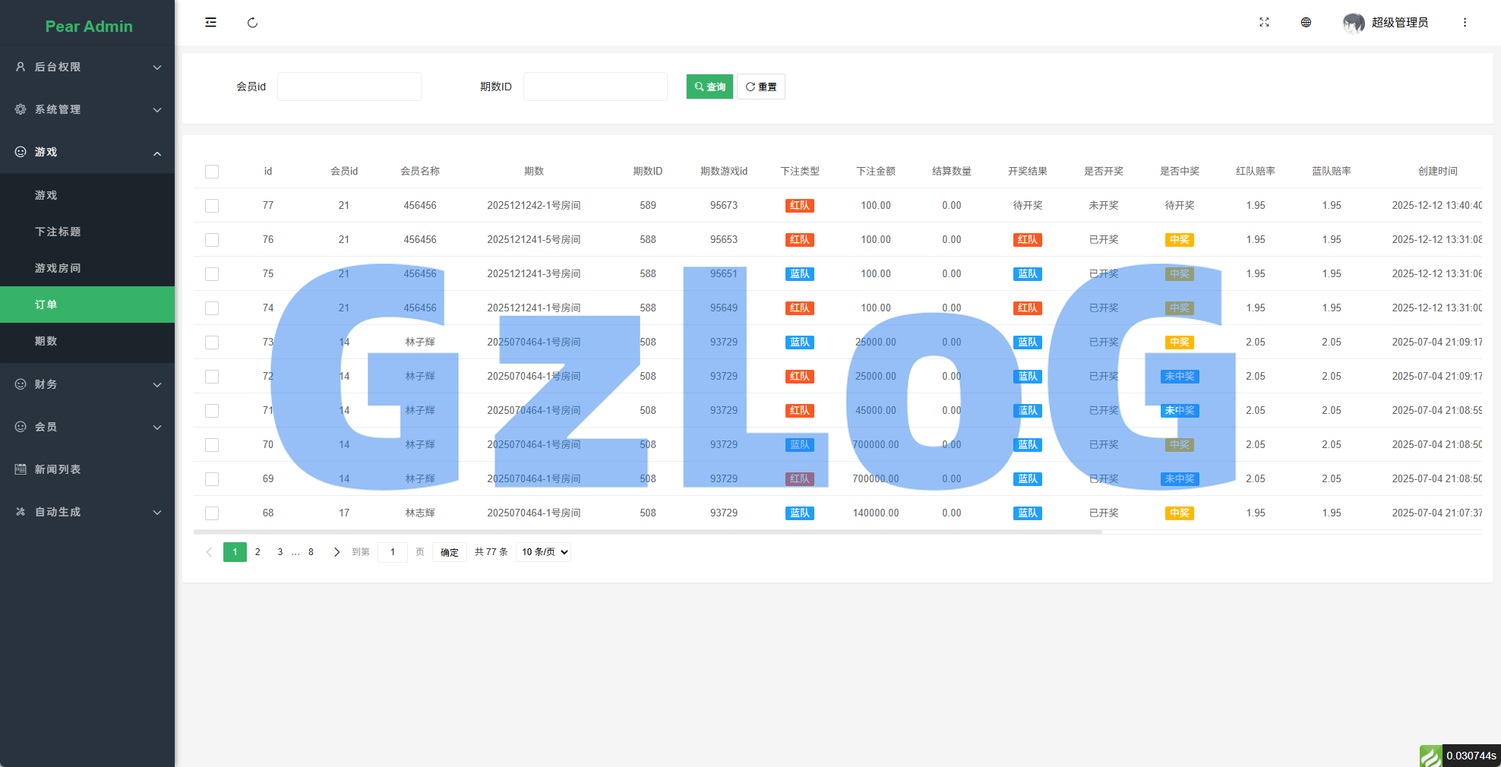Open the globe language icon
Screen dimensions: 1501x767
(x=1306, y=23)
